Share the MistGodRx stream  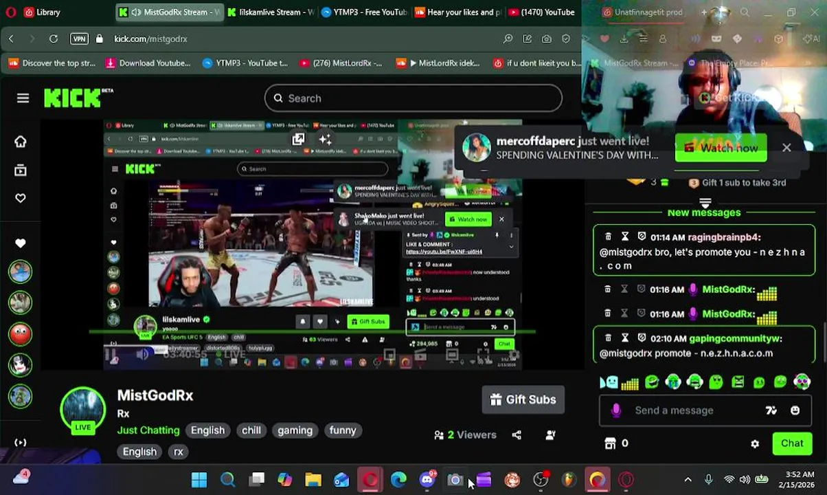517,434
